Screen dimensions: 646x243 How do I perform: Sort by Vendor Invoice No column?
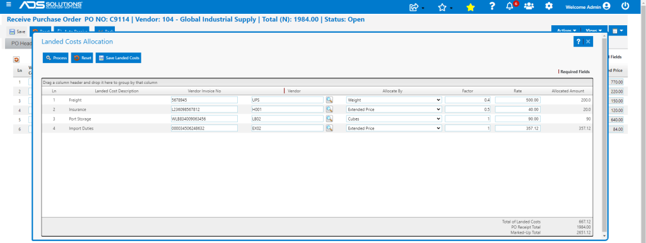pyautogui.click(x=205, y=91)
